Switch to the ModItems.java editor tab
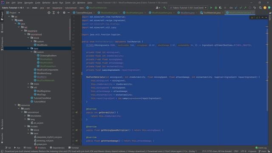Screen dimensions: 272x153 tap(187, 13)
